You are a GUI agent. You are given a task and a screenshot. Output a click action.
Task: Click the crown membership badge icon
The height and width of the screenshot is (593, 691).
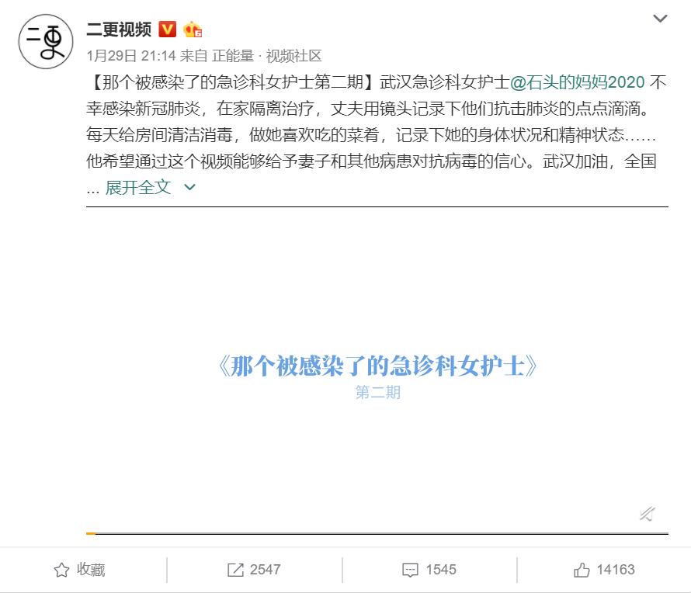tap(193, 29)
